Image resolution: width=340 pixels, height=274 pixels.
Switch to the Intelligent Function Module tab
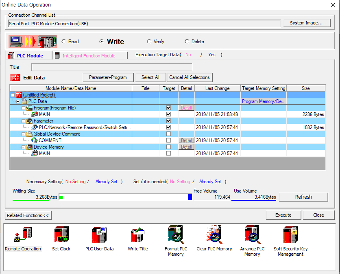(89, 56)
